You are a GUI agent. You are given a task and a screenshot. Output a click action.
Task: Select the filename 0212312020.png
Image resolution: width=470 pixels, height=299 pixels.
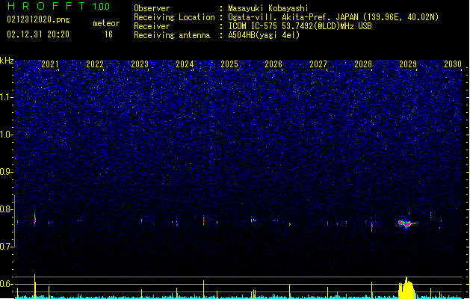coord(38,19)
